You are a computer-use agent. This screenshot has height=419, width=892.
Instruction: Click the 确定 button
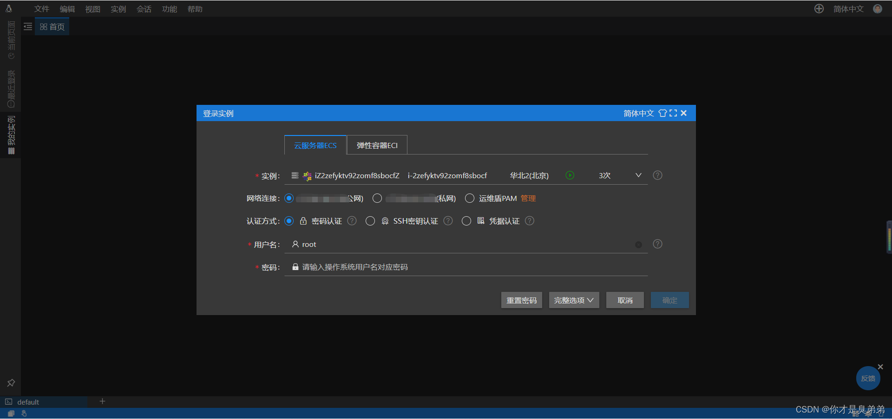click(x=669, y=300)
